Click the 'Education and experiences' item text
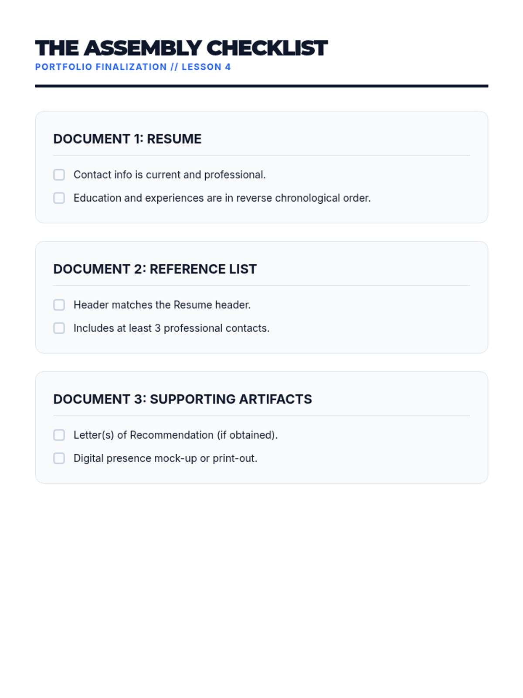This screenshot has height=698, width=523. click(222, 198)
